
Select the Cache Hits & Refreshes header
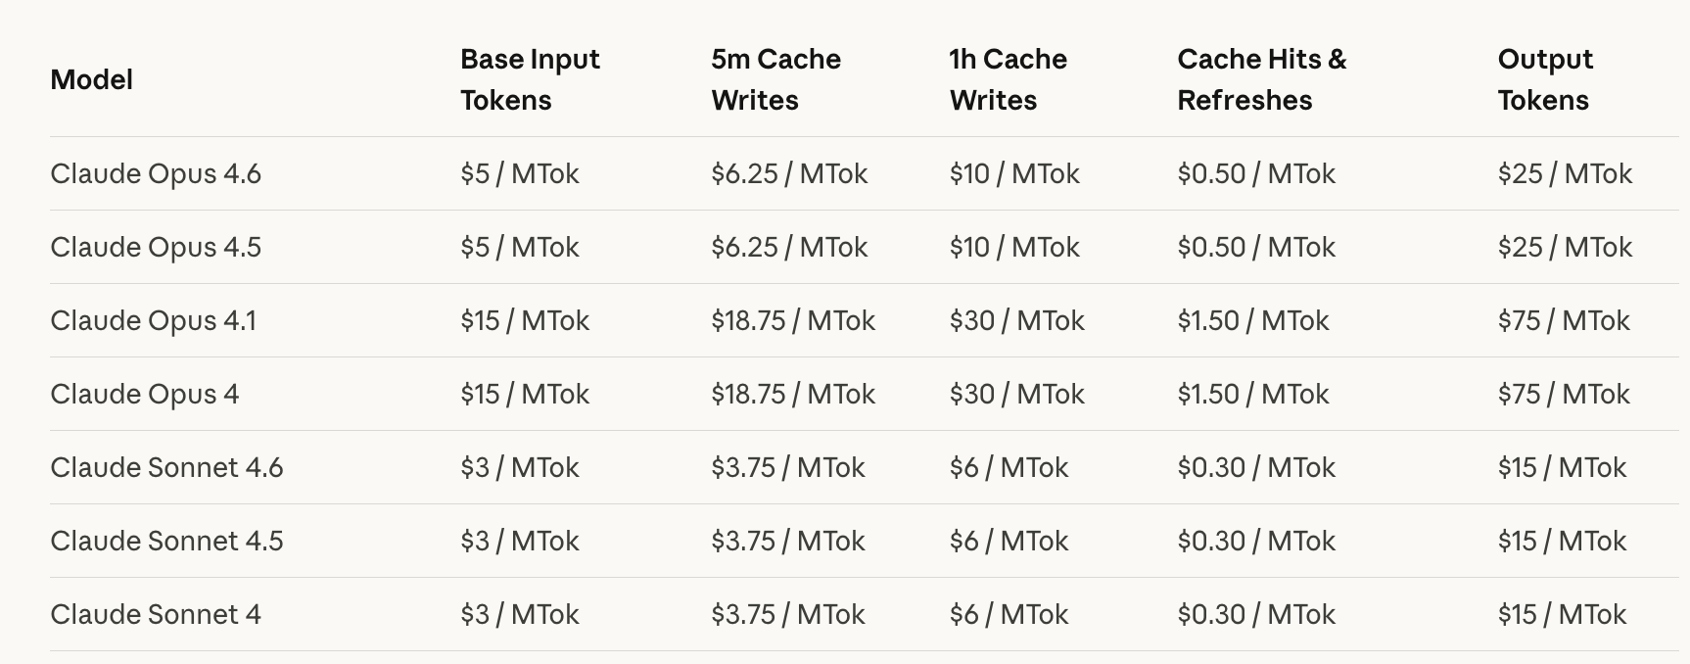coord(1261,79)
